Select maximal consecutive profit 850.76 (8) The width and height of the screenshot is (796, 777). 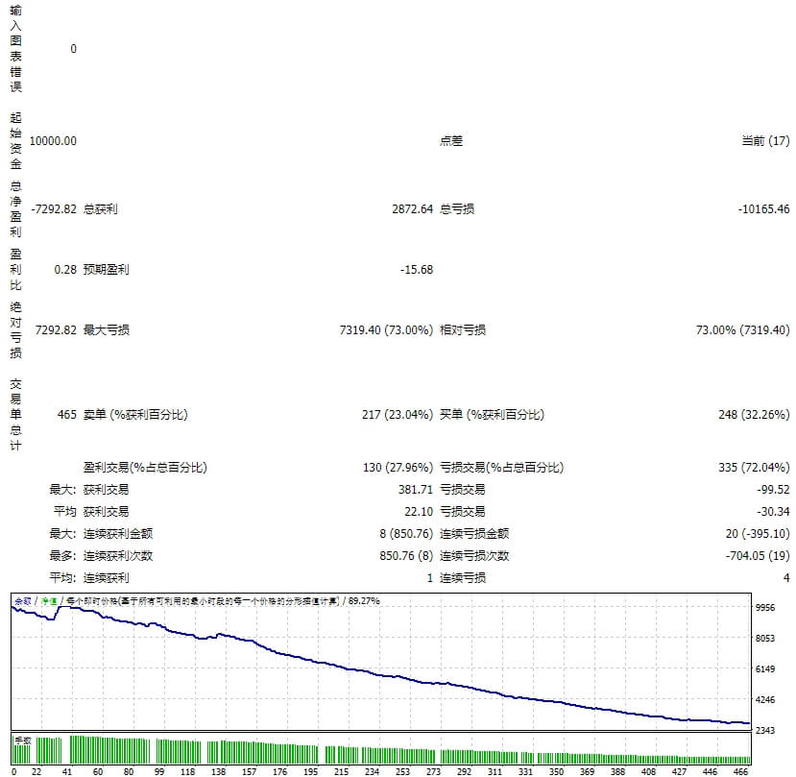(x=406, y=555)
